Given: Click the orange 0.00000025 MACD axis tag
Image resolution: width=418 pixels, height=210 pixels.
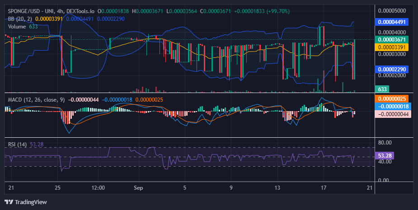Looking at the screenshot, I should pyautogui.click(x=392, y=99).
